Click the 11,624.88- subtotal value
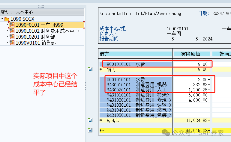 (x=198, y=120)
